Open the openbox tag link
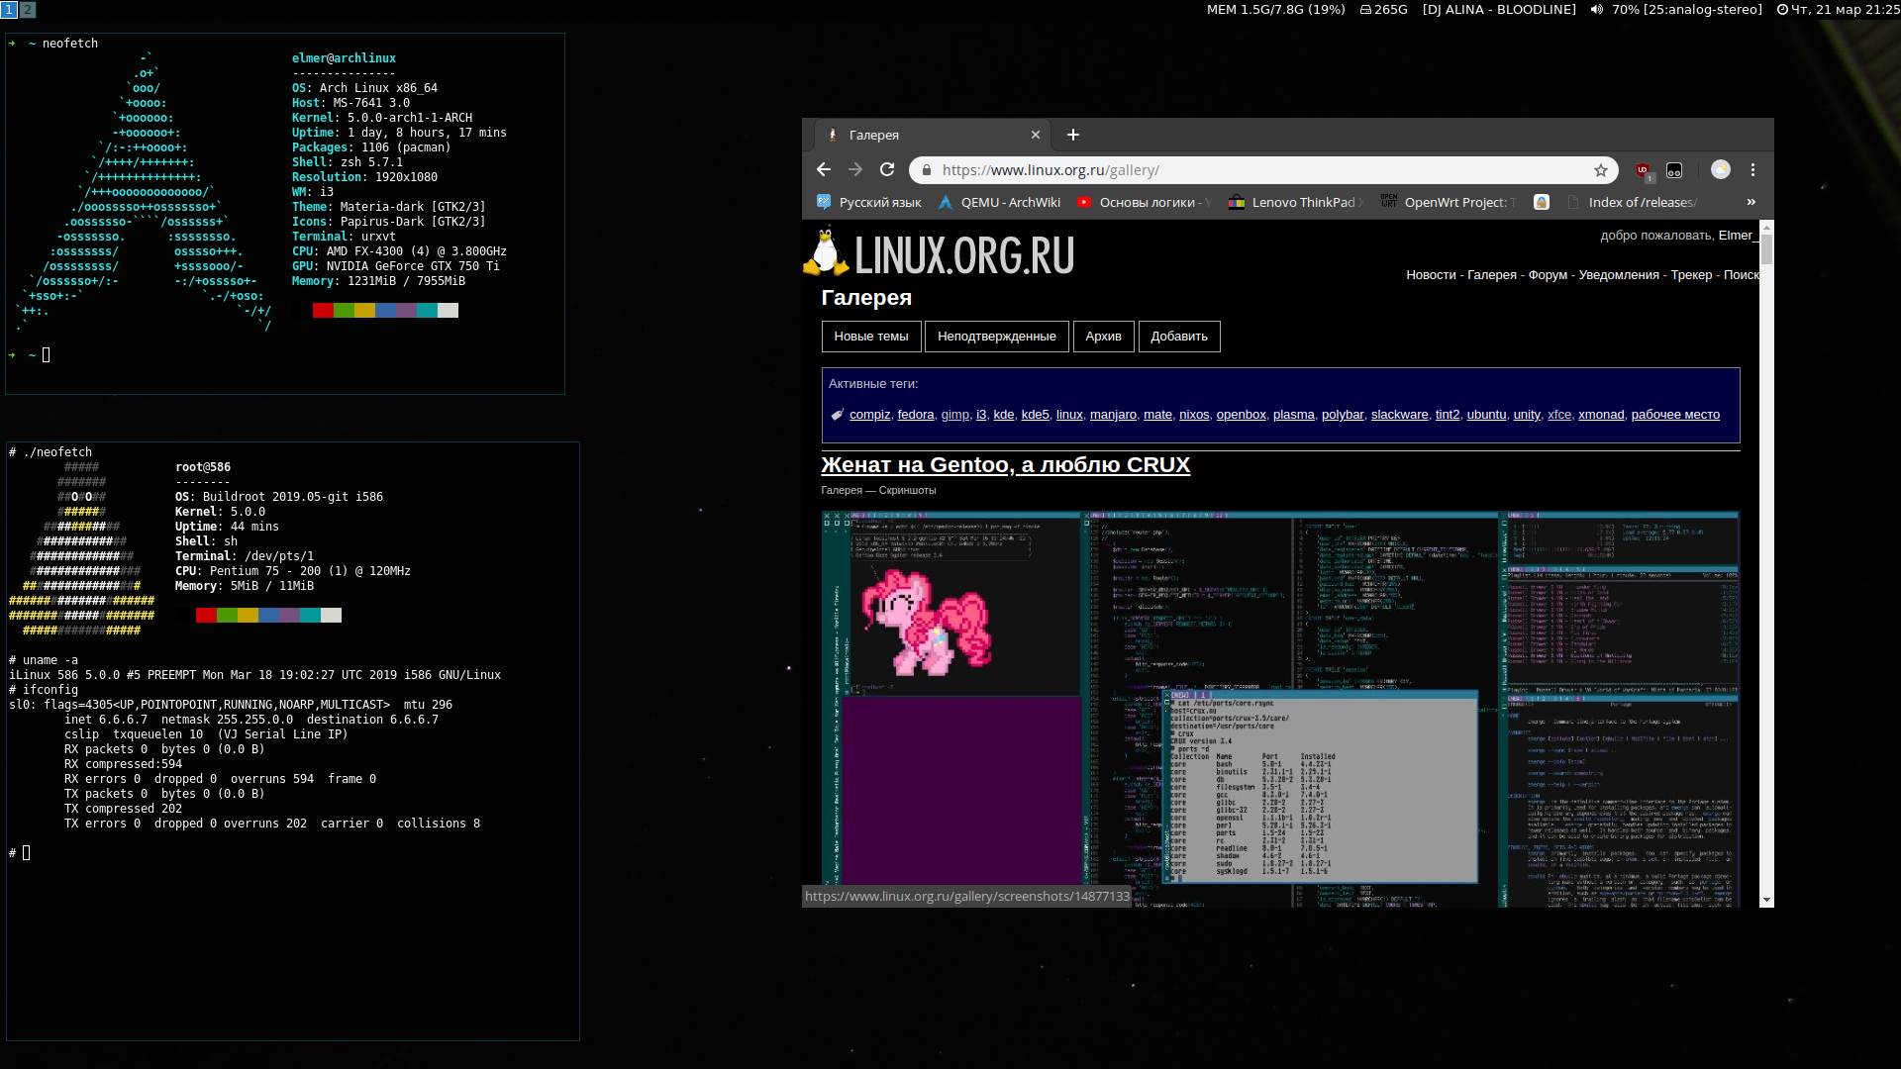Viewport: 1901px width, 1069px height. tap(1241, 415)
